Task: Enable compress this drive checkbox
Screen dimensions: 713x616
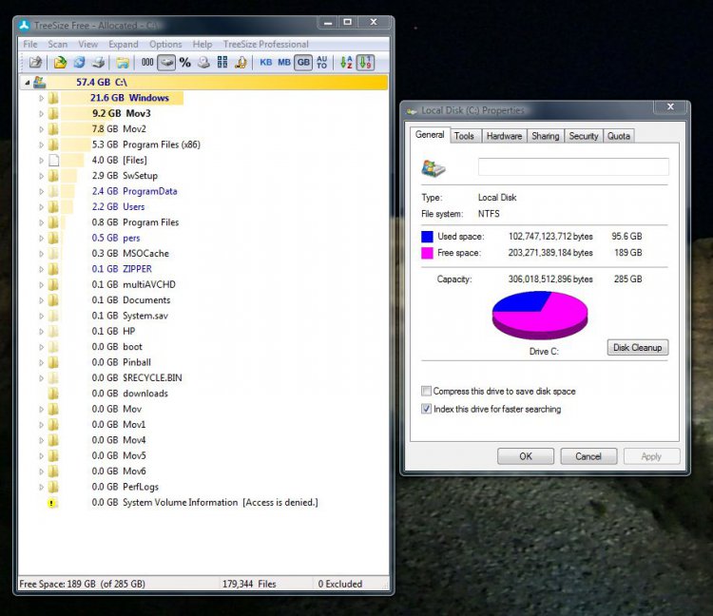Action: tap(426, 391)
